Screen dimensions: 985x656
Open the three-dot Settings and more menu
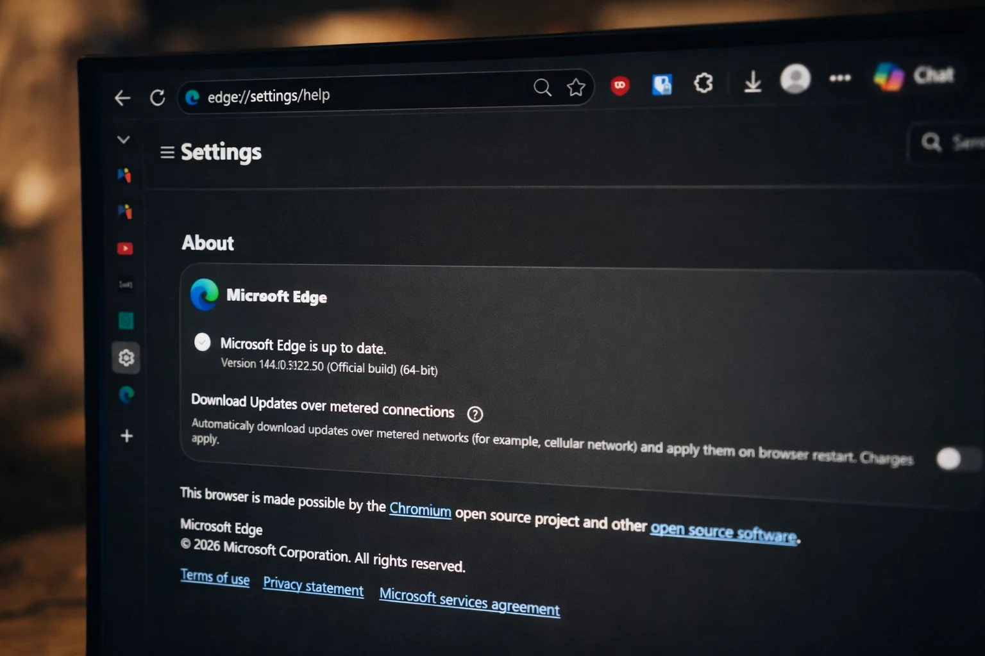[839, 78]
